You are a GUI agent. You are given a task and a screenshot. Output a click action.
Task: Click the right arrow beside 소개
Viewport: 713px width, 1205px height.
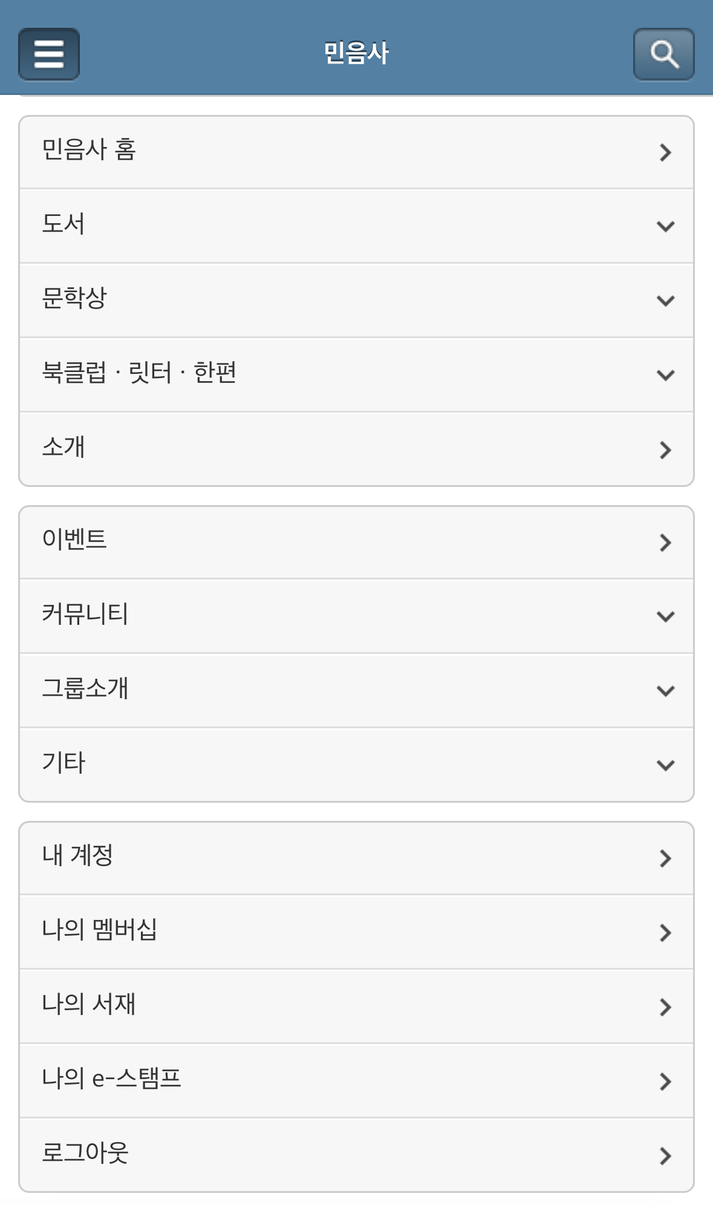665,450
